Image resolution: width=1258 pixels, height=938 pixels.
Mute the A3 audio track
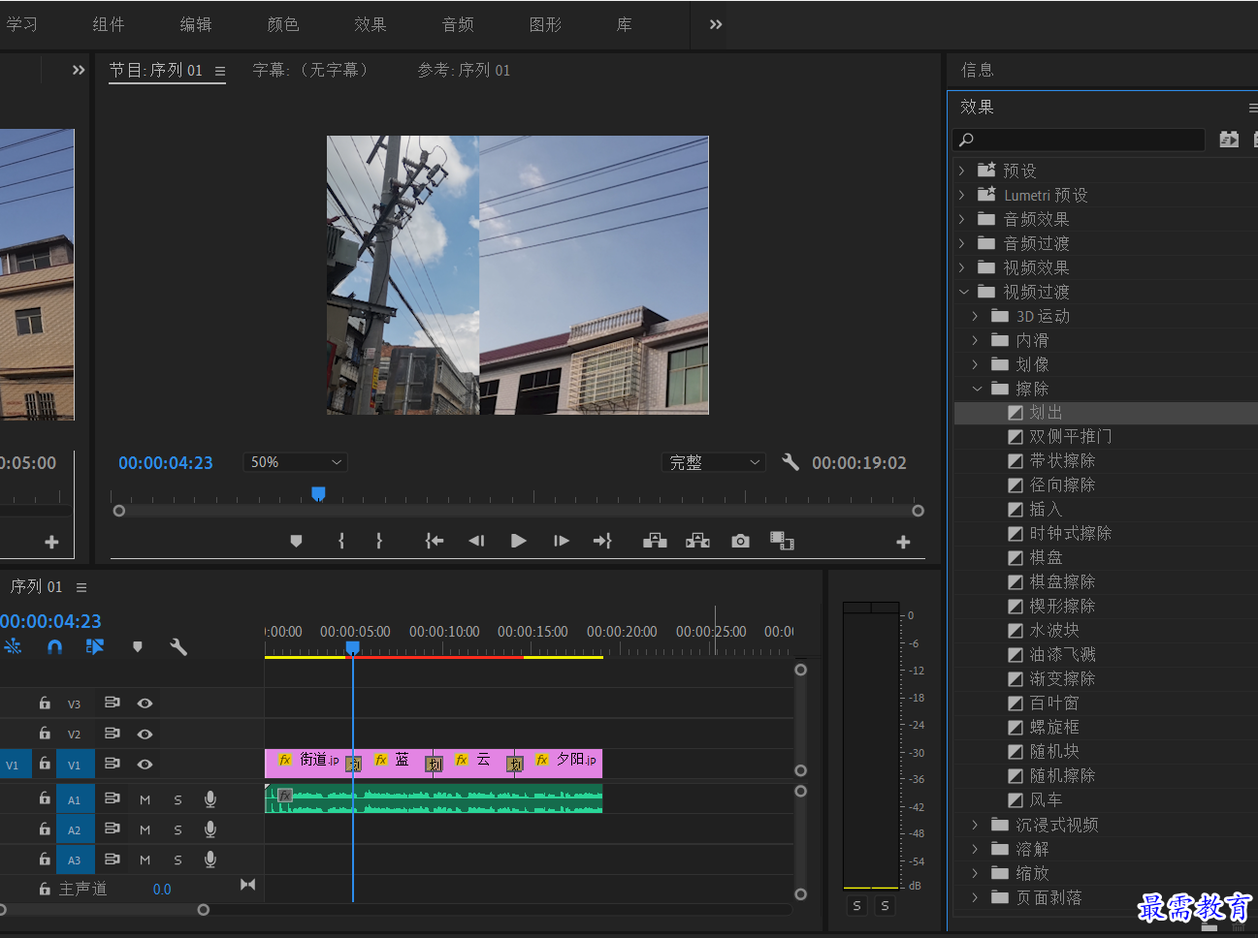click(145, 860)
